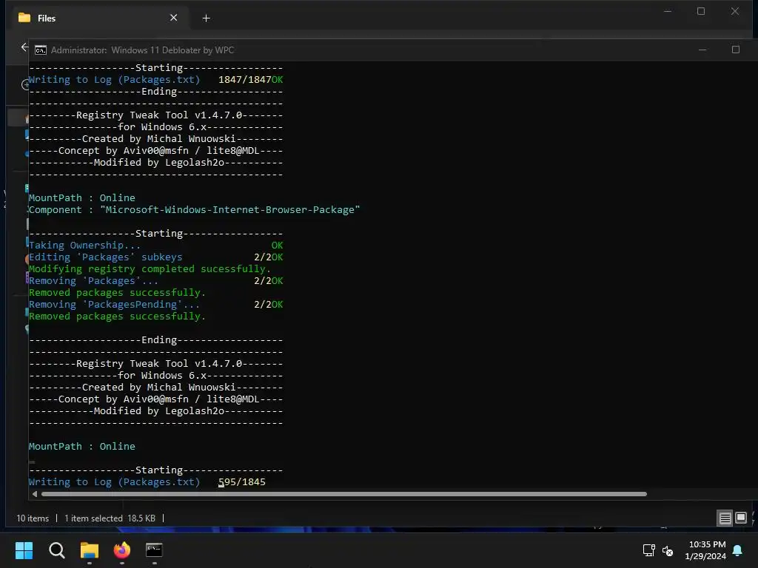
Task: Open notifications bell icon
Action: 738,550
